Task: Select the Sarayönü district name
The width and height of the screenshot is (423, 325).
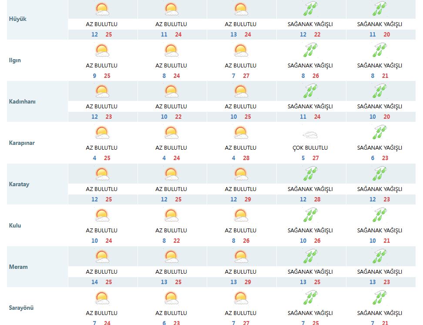Action: [x=21, y=308]
